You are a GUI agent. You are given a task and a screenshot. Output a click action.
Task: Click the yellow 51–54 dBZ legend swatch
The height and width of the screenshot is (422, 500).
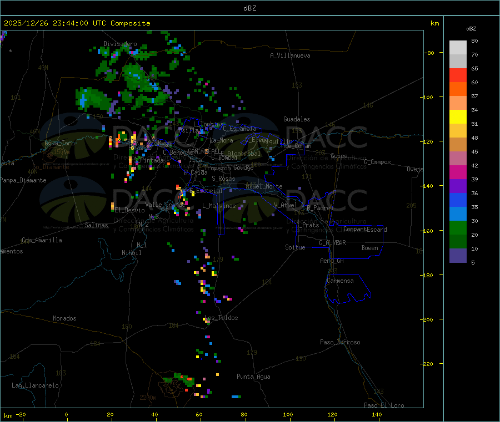(x=458, y=117)
